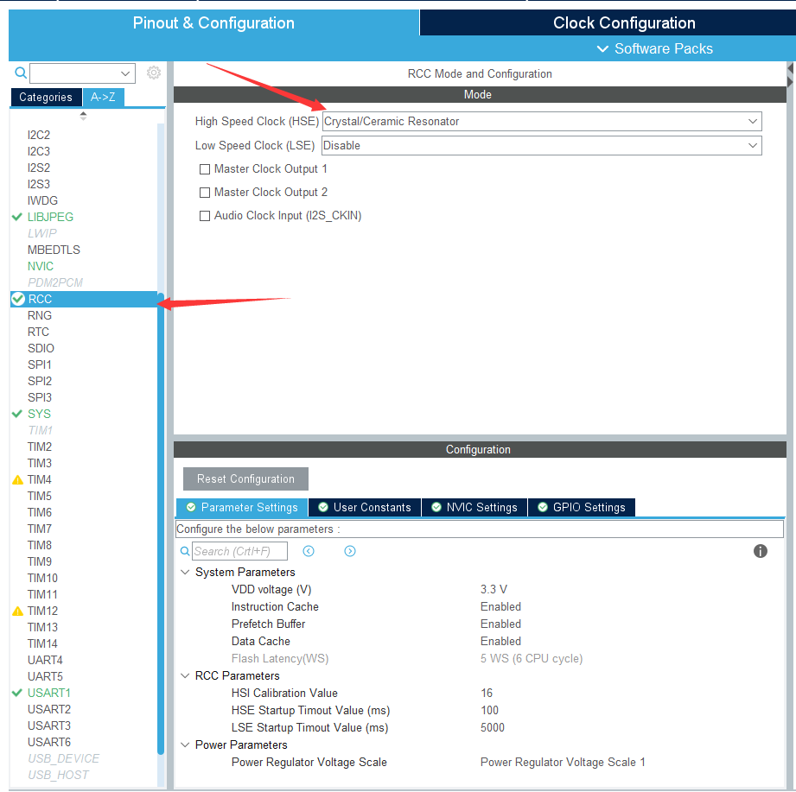Click the next-result arrow in parameter search
The width and height of the screenshot is (796, 792).
click(x=350, y=550)
